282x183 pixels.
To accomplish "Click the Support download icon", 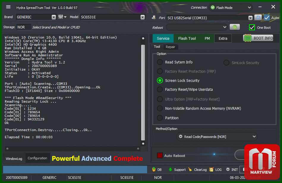I will tap(170, 170).
